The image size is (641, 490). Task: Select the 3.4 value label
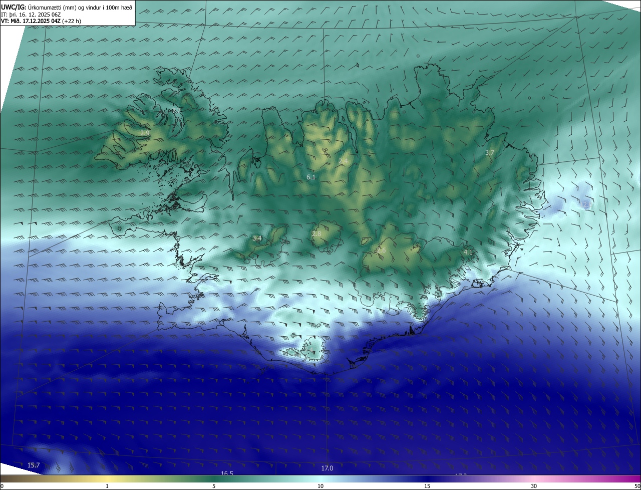point(257,238)
